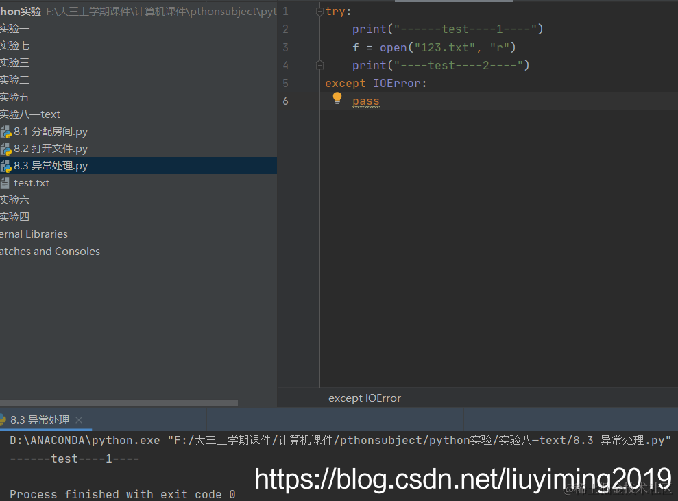Click the Python file icon of 8.1 分配房间.py
Screen dimensions: 678x501
click(x=5, y=132)
